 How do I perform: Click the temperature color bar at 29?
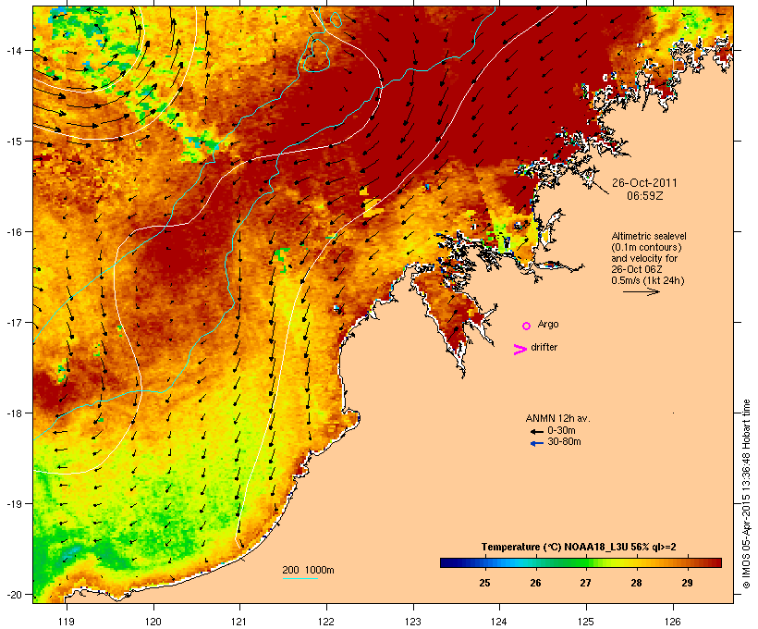pos(687,562)
